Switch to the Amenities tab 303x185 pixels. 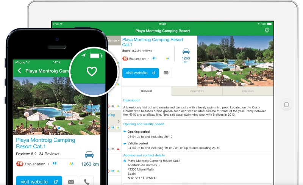[197, 91]
